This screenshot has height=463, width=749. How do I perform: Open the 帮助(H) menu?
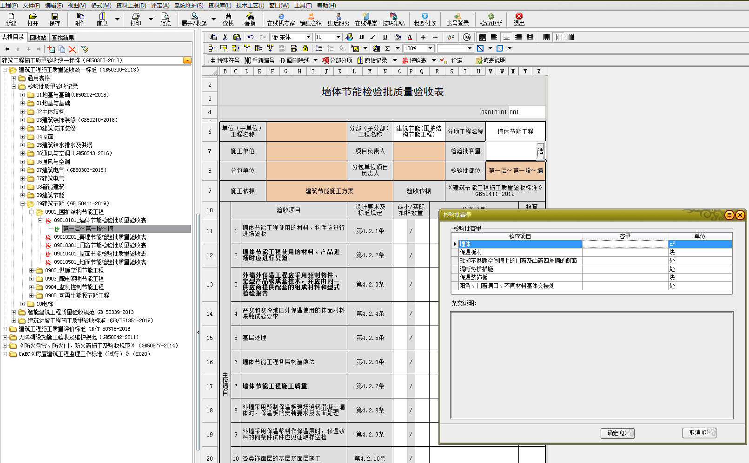(x=326, y=6)
